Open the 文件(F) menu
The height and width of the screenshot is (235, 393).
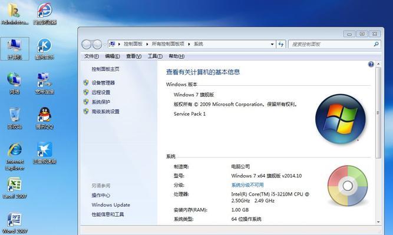tap(91, 56)
